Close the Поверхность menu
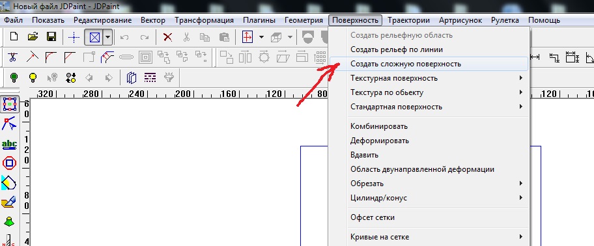 tap(356, 20)
